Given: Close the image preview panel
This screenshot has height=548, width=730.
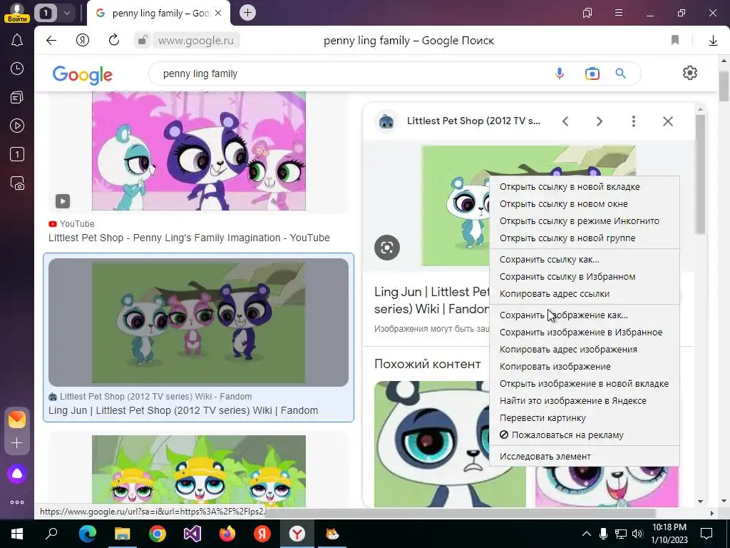Looking at the screenshot, I should click(x=667, y=121).
